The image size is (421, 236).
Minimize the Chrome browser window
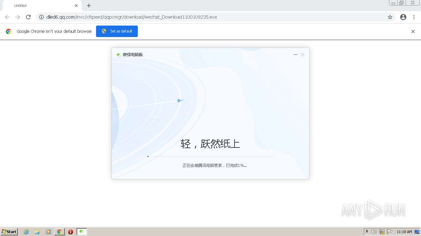pyautogui.click(x=393, y=3)
